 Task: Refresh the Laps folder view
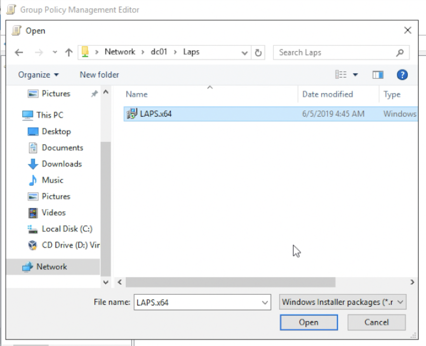coord(258,53)
